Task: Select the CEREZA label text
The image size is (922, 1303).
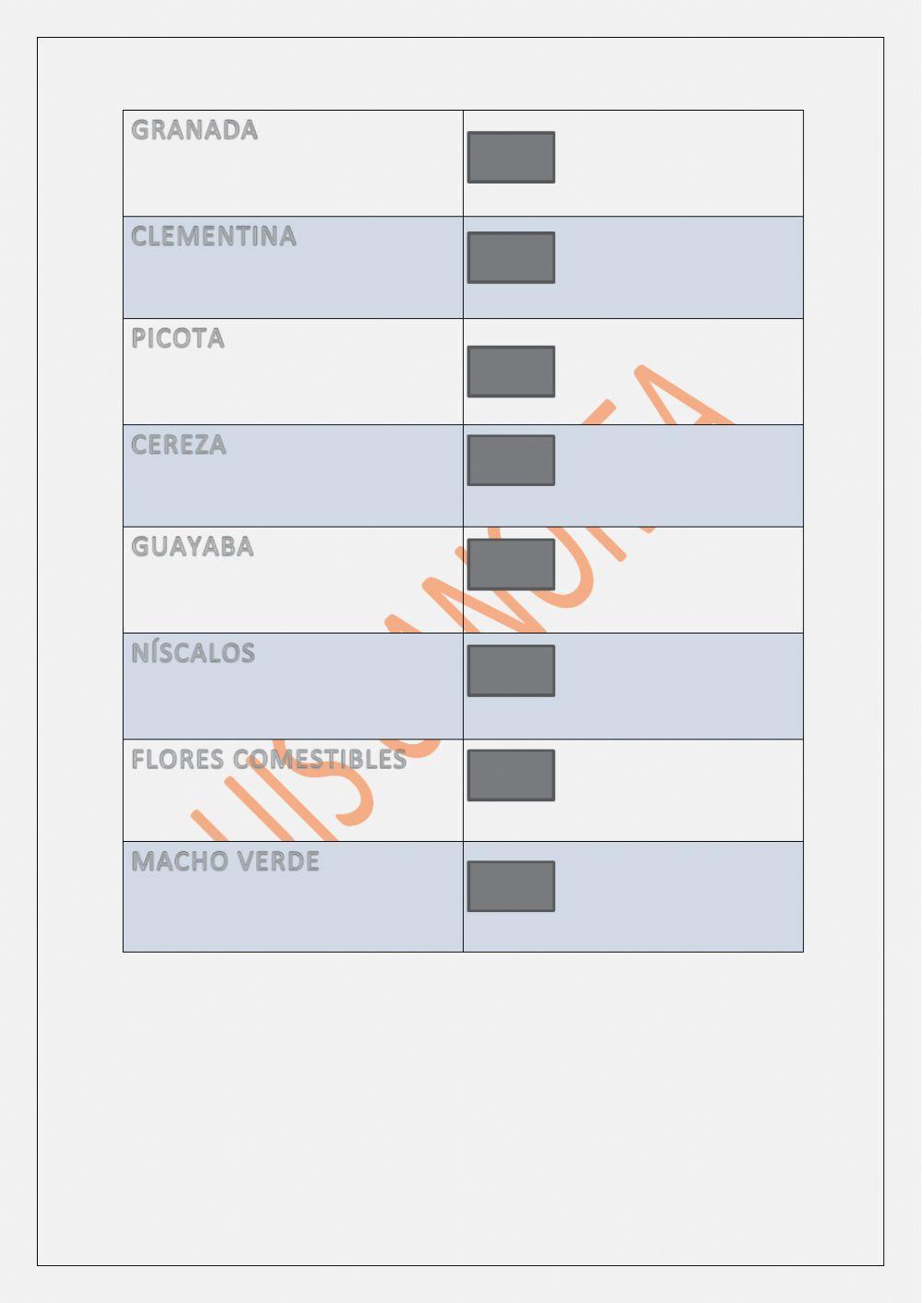Action: [x=179, y=444]
